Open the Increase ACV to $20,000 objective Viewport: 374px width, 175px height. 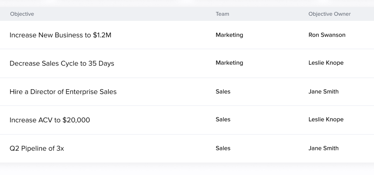tap(50, 120)
